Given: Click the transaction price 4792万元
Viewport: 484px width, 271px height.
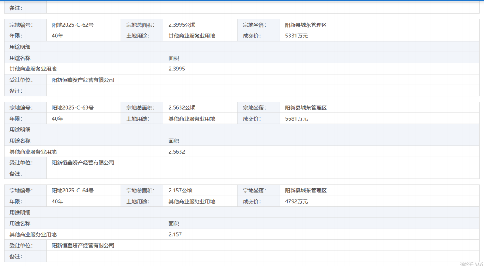Looking at the screenshot, I should pos(296,201).
